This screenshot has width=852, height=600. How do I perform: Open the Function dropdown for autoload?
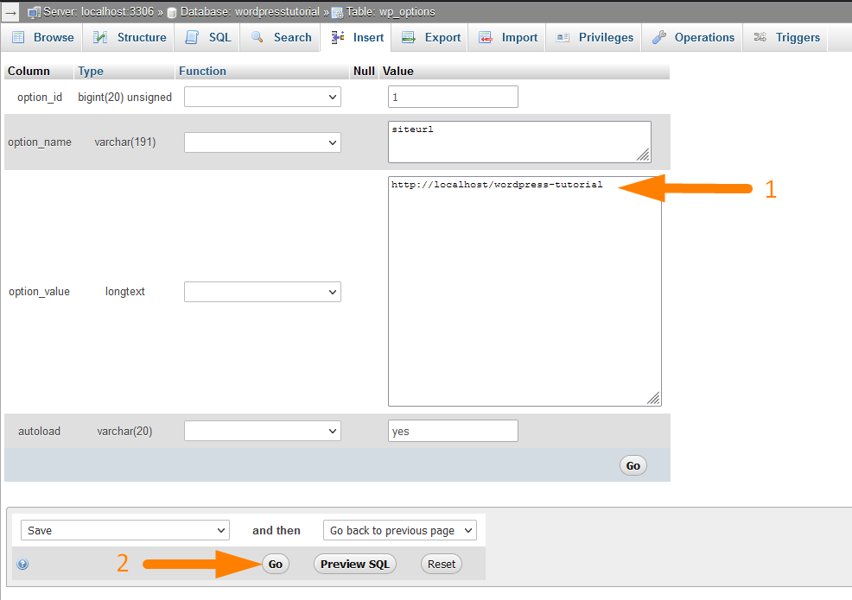(x=263, y=431)
